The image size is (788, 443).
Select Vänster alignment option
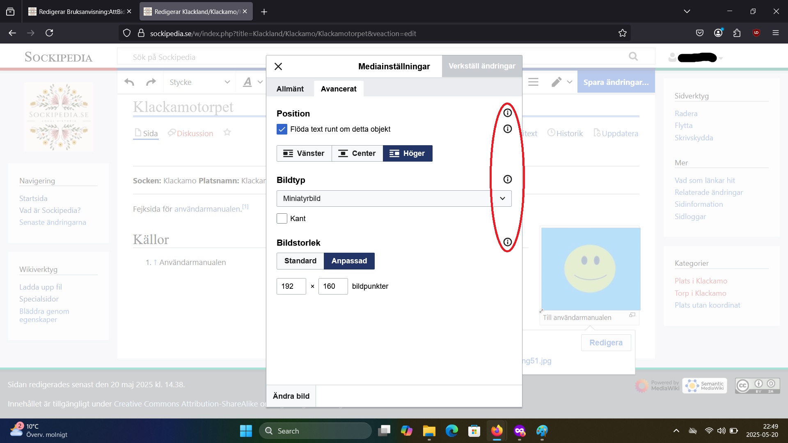click(304, 153)
